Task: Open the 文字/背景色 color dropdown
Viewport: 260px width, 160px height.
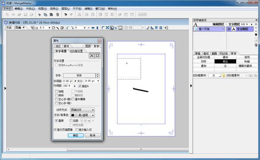Action: tap(82, 115)
